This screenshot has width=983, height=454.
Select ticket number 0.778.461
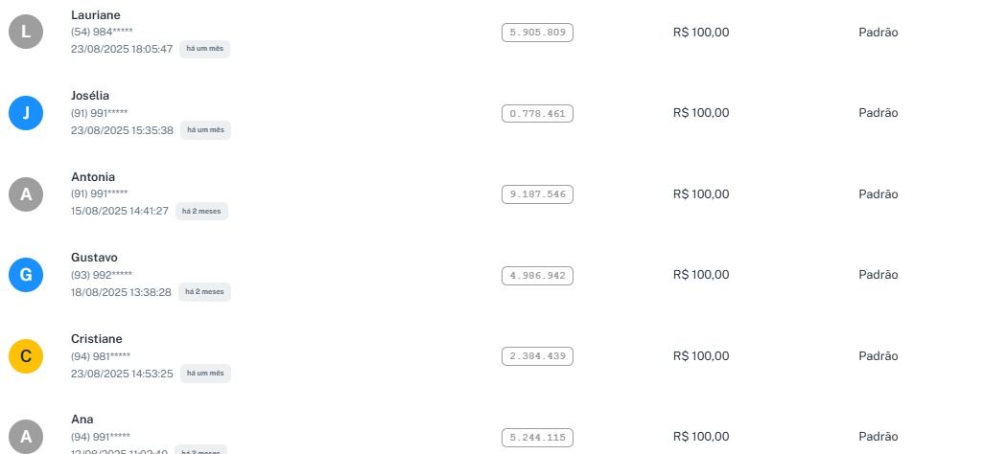pos(537,114)
